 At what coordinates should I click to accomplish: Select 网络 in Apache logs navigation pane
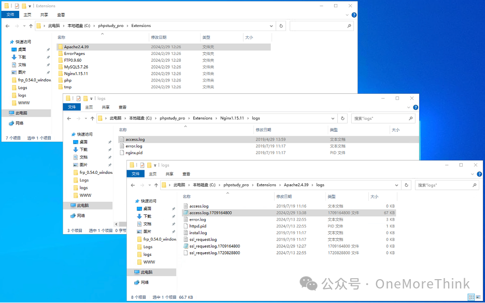[x=145, y=283]
